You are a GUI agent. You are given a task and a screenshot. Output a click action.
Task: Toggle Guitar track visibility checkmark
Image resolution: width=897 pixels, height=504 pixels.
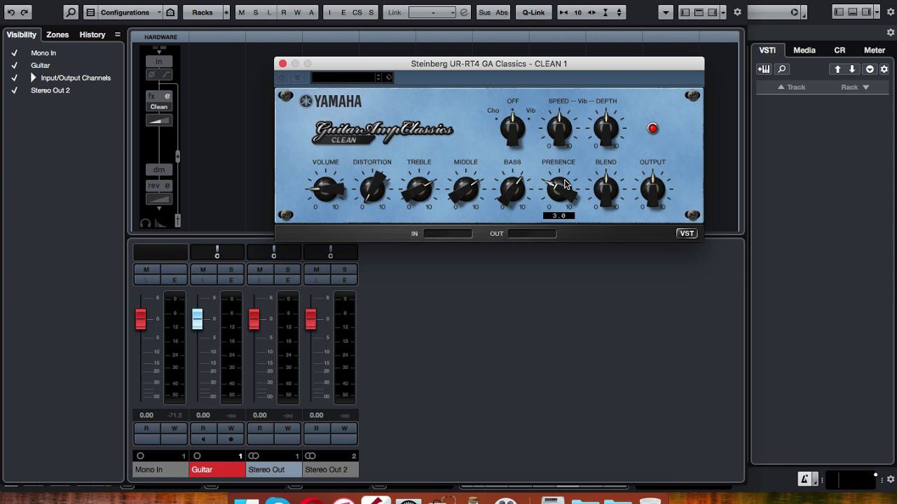(15, 65)
